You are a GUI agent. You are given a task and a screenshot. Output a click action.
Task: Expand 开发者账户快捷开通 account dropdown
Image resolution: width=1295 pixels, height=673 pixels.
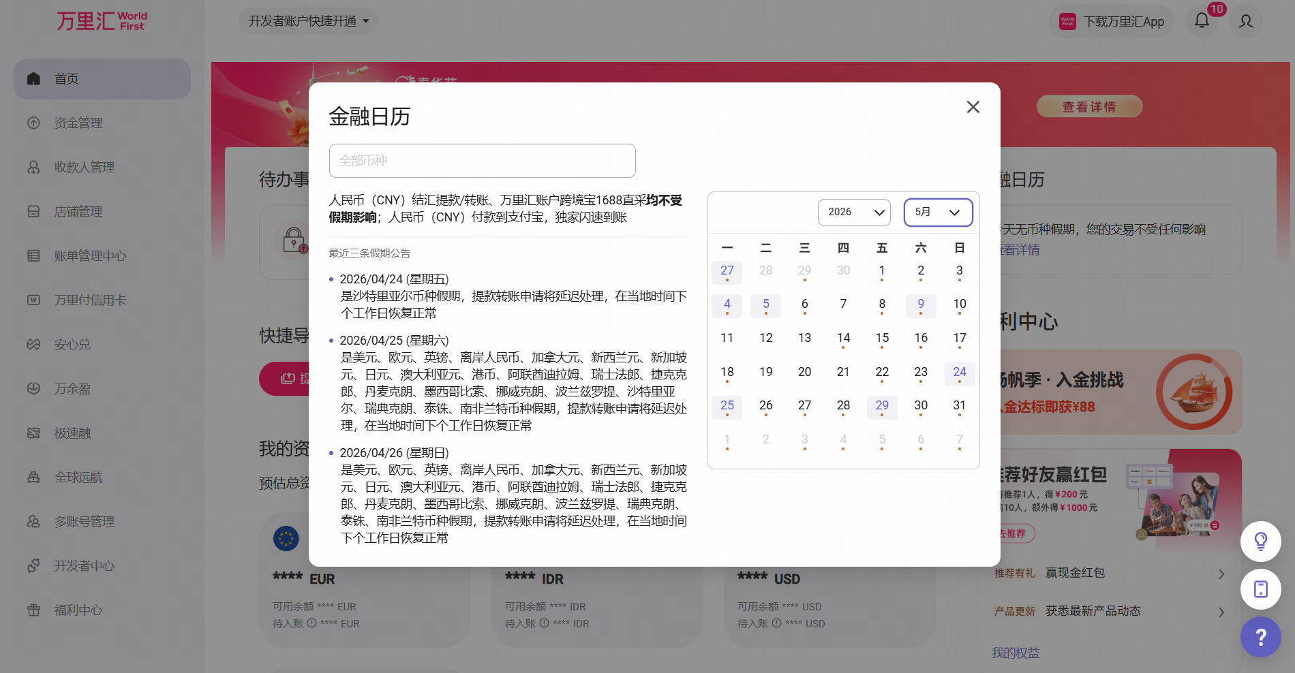pos(308,21)
